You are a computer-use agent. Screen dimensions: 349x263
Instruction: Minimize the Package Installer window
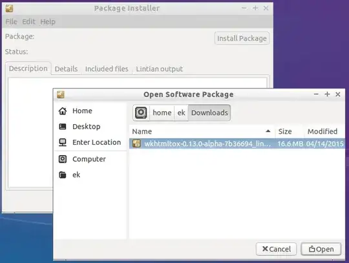(244, 8)
